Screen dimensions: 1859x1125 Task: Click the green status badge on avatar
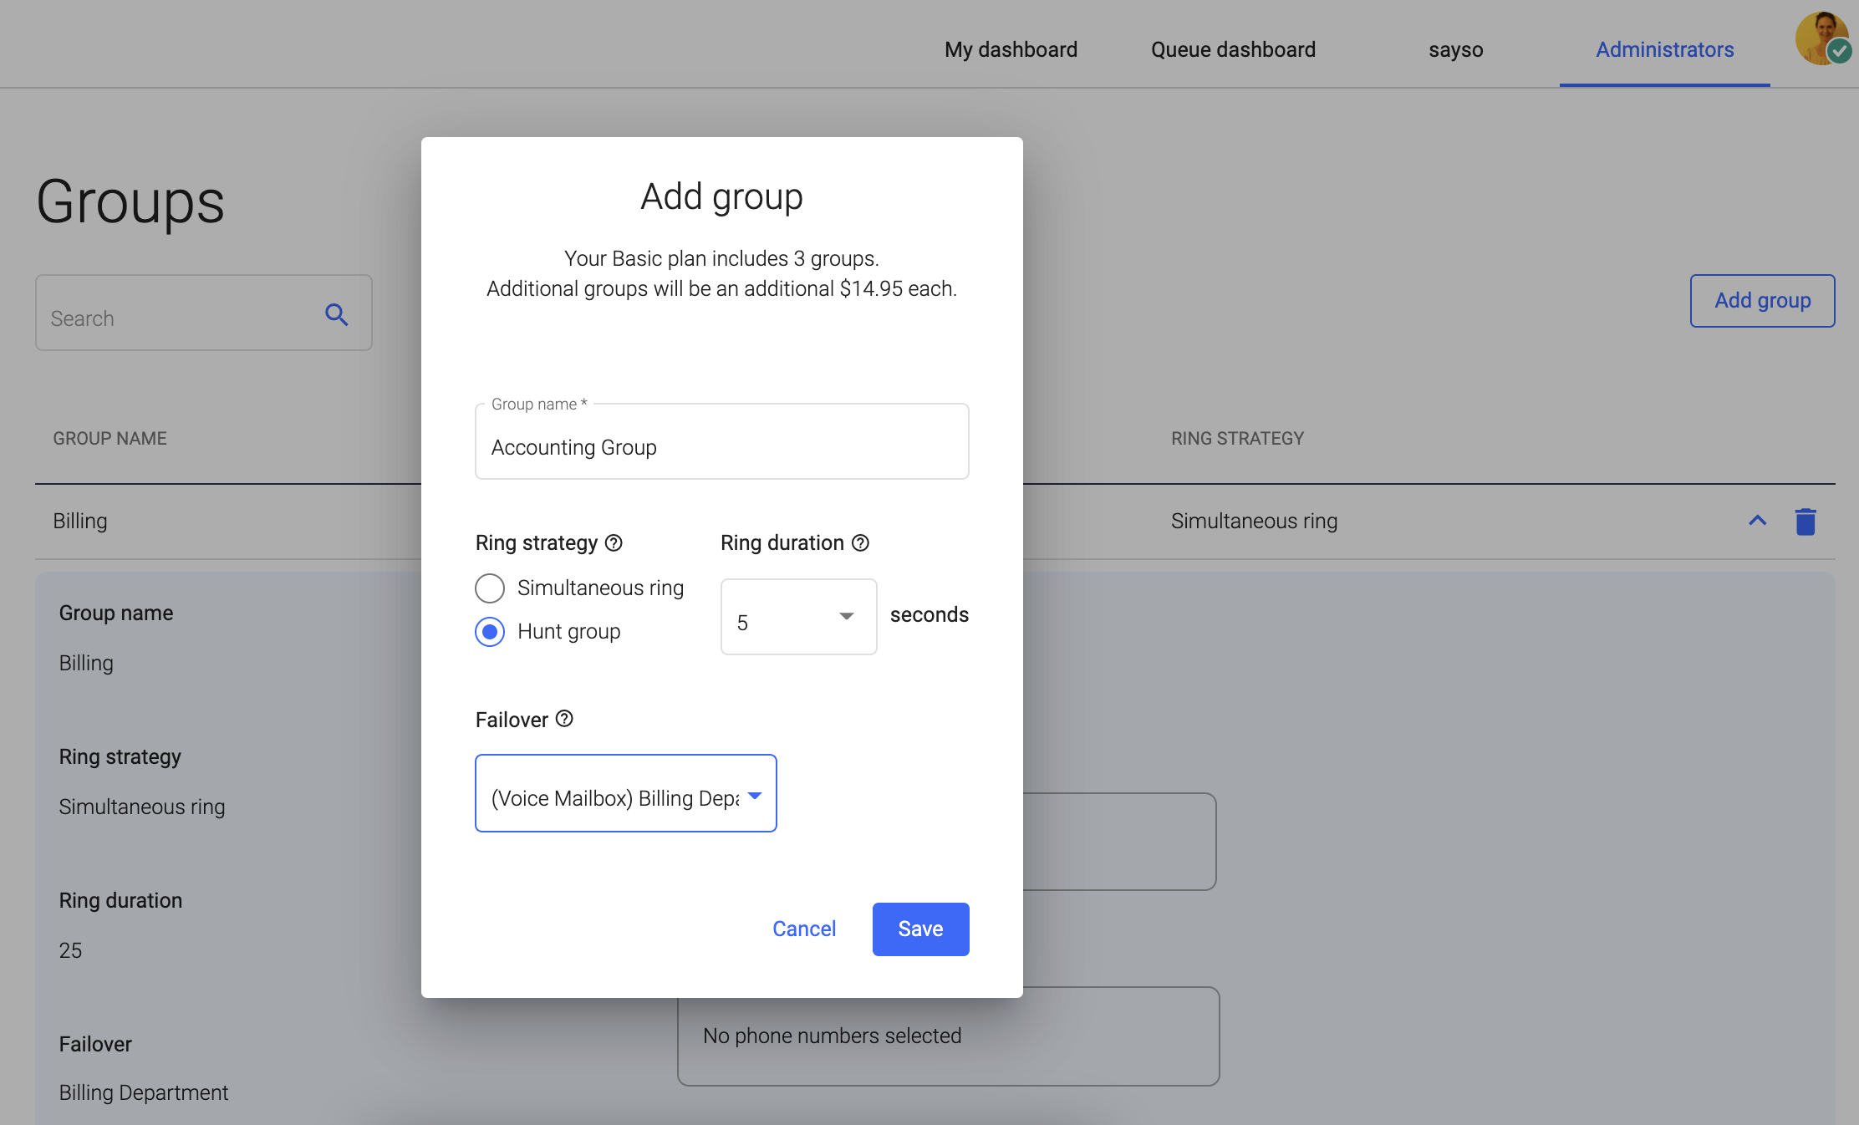pos(1841,52)
